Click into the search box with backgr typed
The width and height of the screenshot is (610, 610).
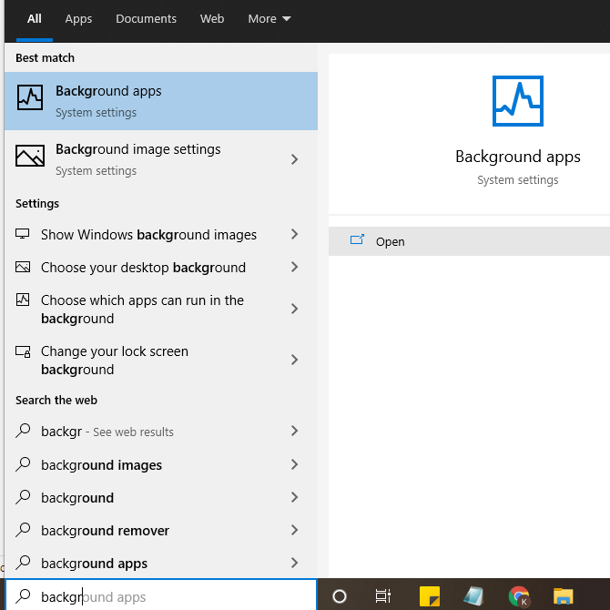[161, 596]
